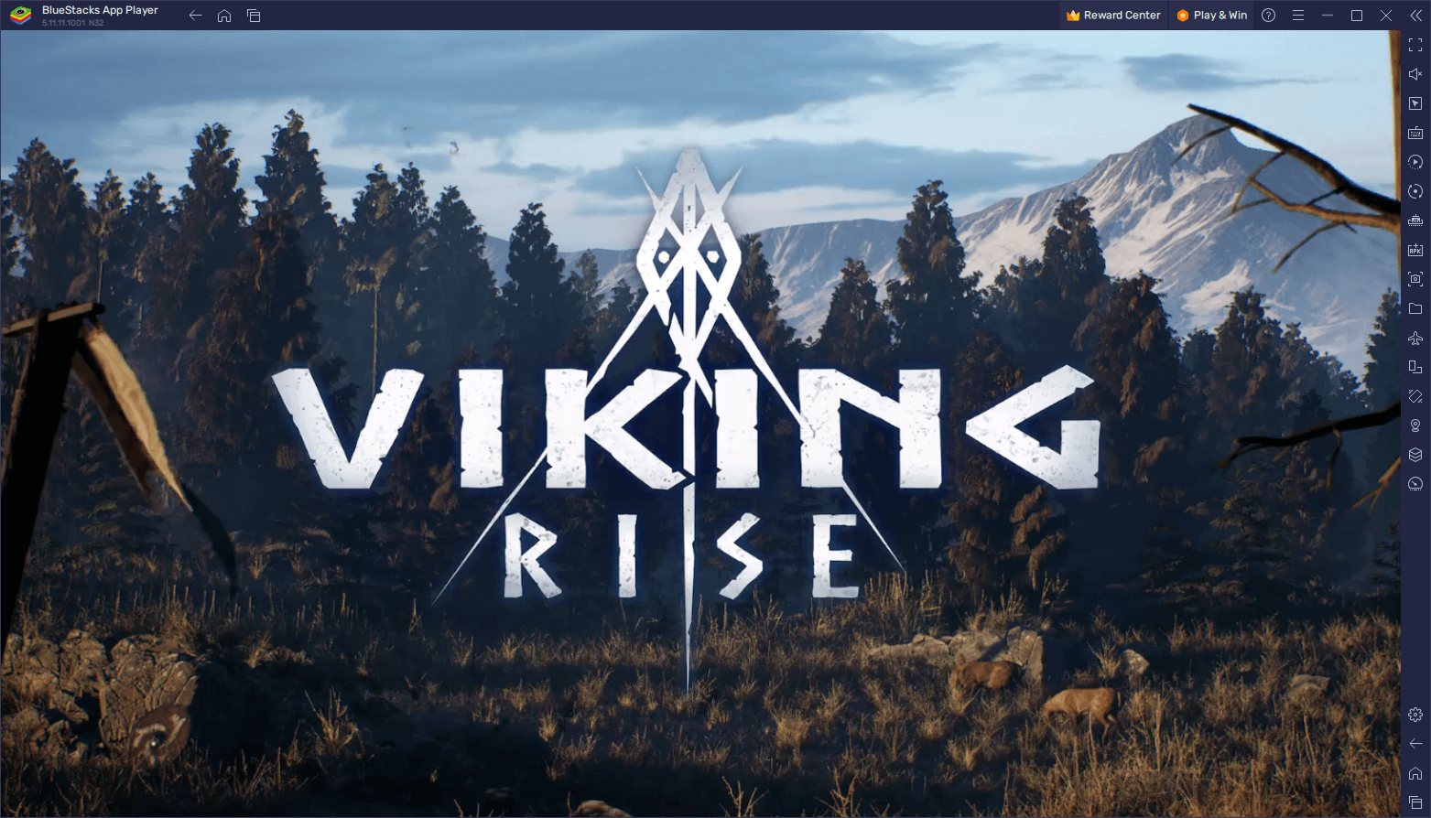Toggle the airplane eco mode icon
This screenshot has height=818, width=1431.
tap(1415, 338)
